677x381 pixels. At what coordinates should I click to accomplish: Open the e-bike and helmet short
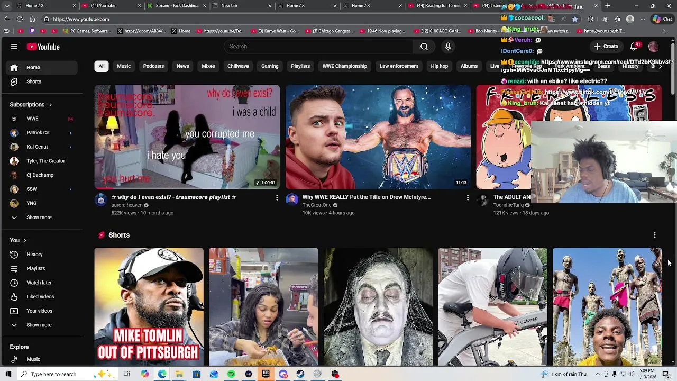(492, 306)
